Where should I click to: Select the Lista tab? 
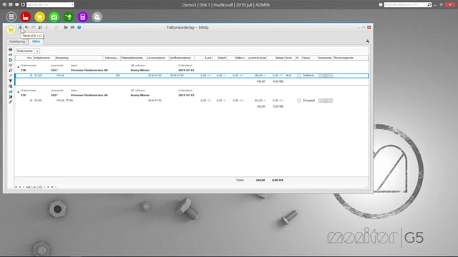coord(36,41)
